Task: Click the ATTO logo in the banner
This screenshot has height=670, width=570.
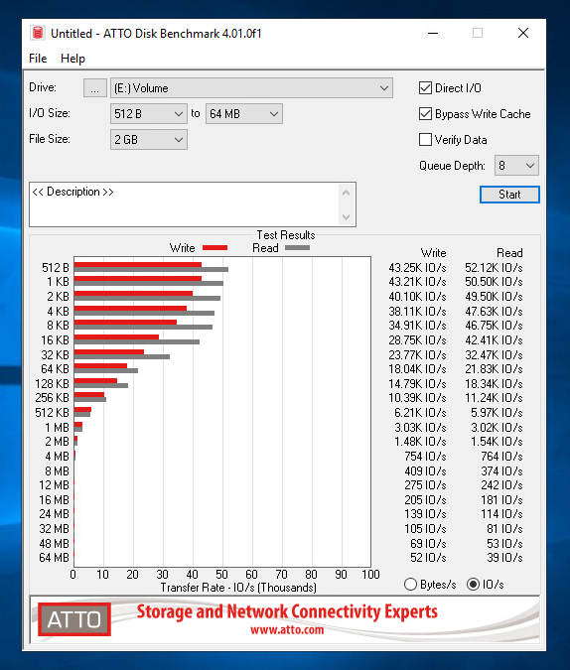Action: tap(74, 619)
